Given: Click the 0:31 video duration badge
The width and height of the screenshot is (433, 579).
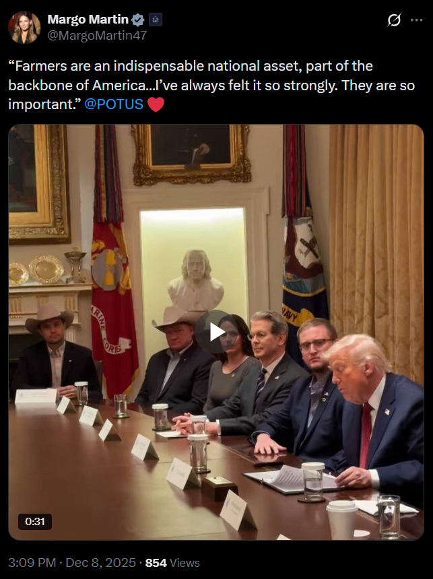Looking at the screenshot, I should point(35,521).
